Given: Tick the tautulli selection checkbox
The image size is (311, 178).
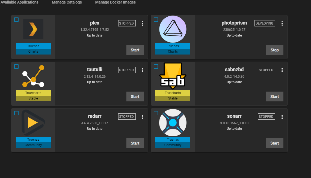Looking at the screenshot, I should (16, 67).
